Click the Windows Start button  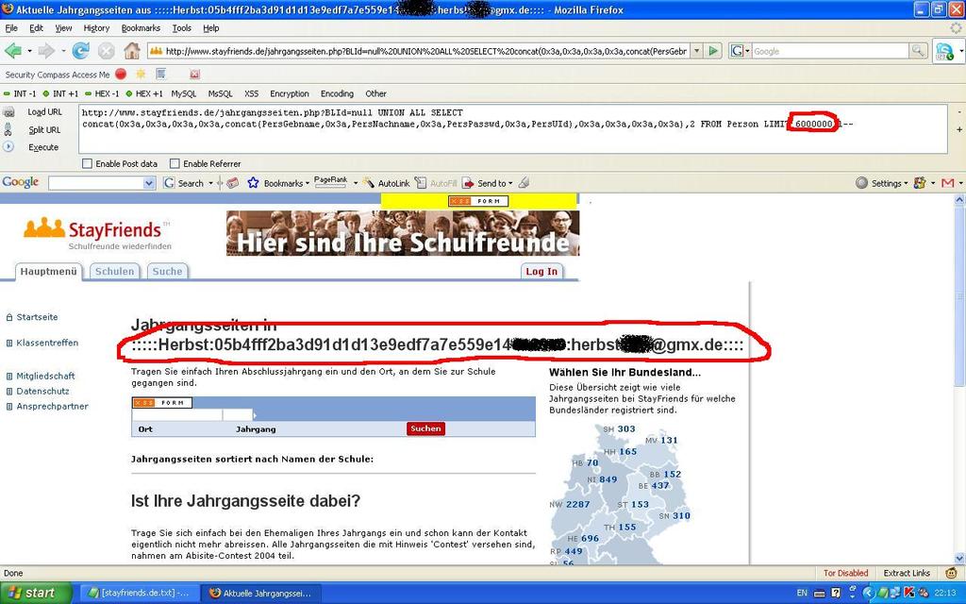36,593
